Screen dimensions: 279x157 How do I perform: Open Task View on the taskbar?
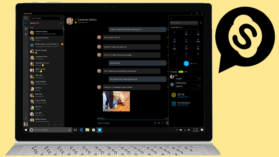75,130
